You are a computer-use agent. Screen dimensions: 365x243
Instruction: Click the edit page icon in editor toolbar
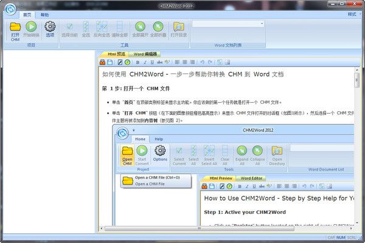(120, 62)
